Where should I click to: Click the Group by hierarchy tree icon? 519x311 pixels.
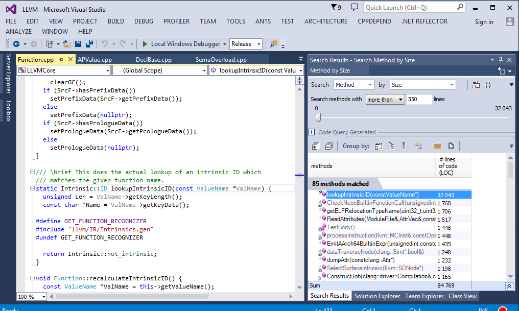pos(391,146)
